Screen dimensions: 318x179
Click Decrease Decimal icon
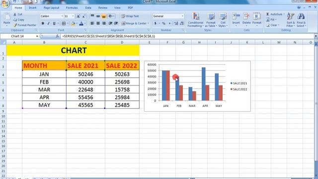(182, 23)
